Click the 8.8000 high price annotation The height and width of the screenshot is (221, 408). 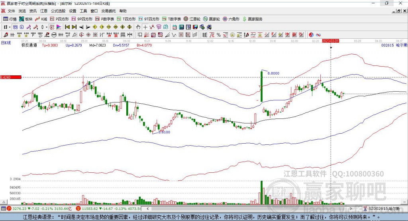coord(273,73)
